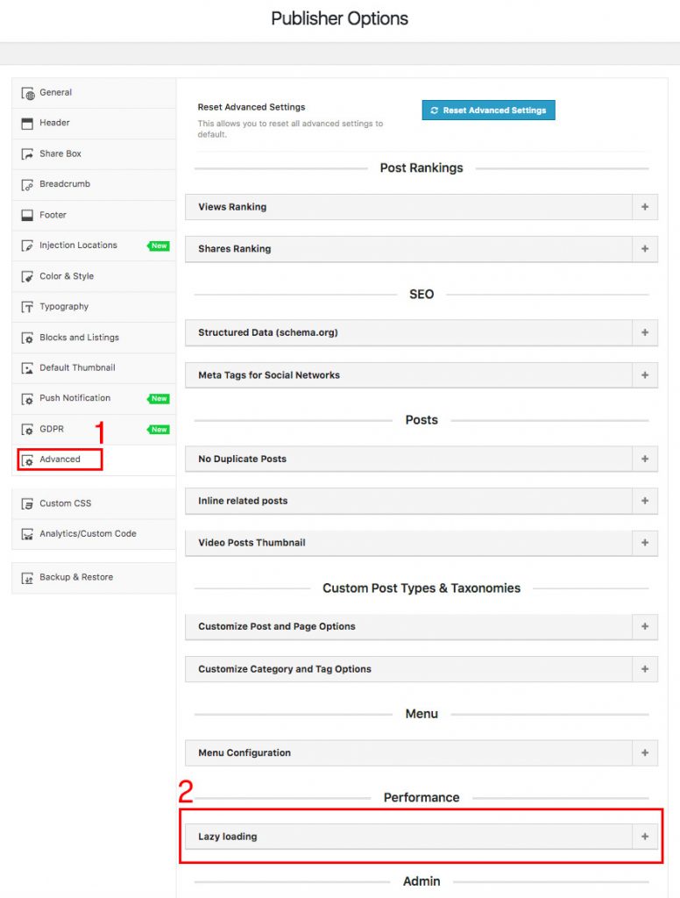
Task: Expand the Lazy loading plus button
Action: (645, 837)
